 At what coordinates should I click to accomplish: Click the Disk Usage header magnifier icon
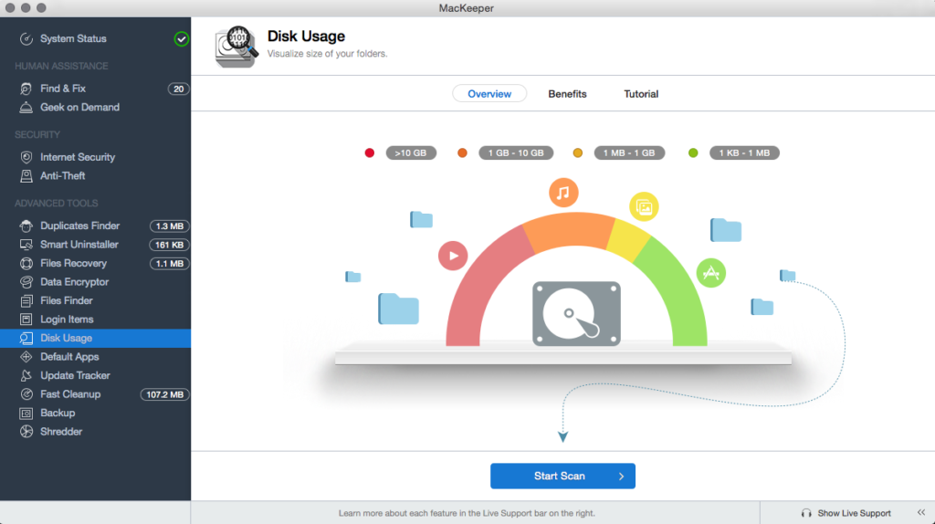[236, 47]
